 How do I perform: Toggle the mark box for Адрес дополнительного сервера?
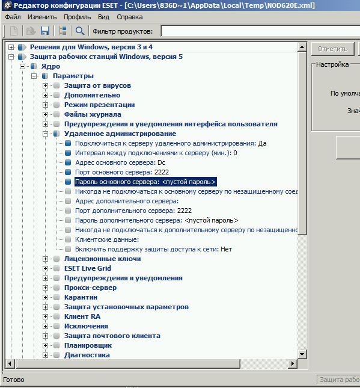click(68, 201)
